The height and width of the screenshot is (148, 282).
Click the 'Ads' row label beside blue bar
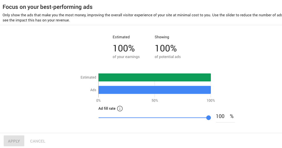click(93, 90)
